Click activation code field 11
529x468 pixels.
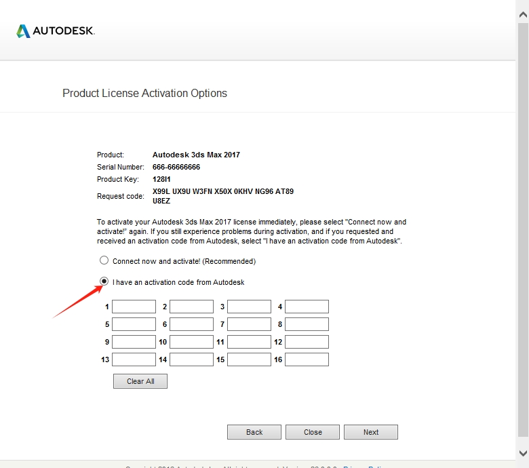[x=249, y=342]
